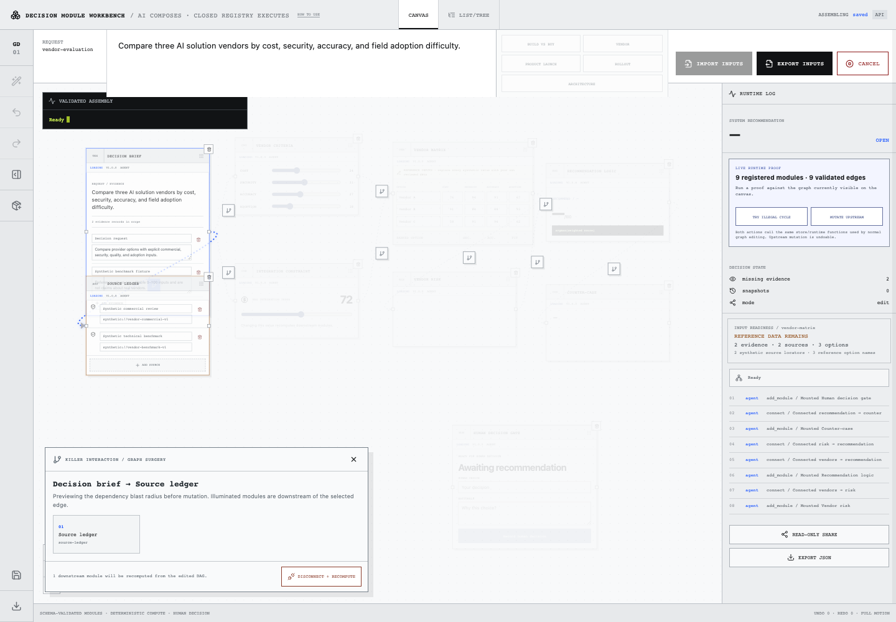Close the Graph Surgery panel

coord(353,459)
